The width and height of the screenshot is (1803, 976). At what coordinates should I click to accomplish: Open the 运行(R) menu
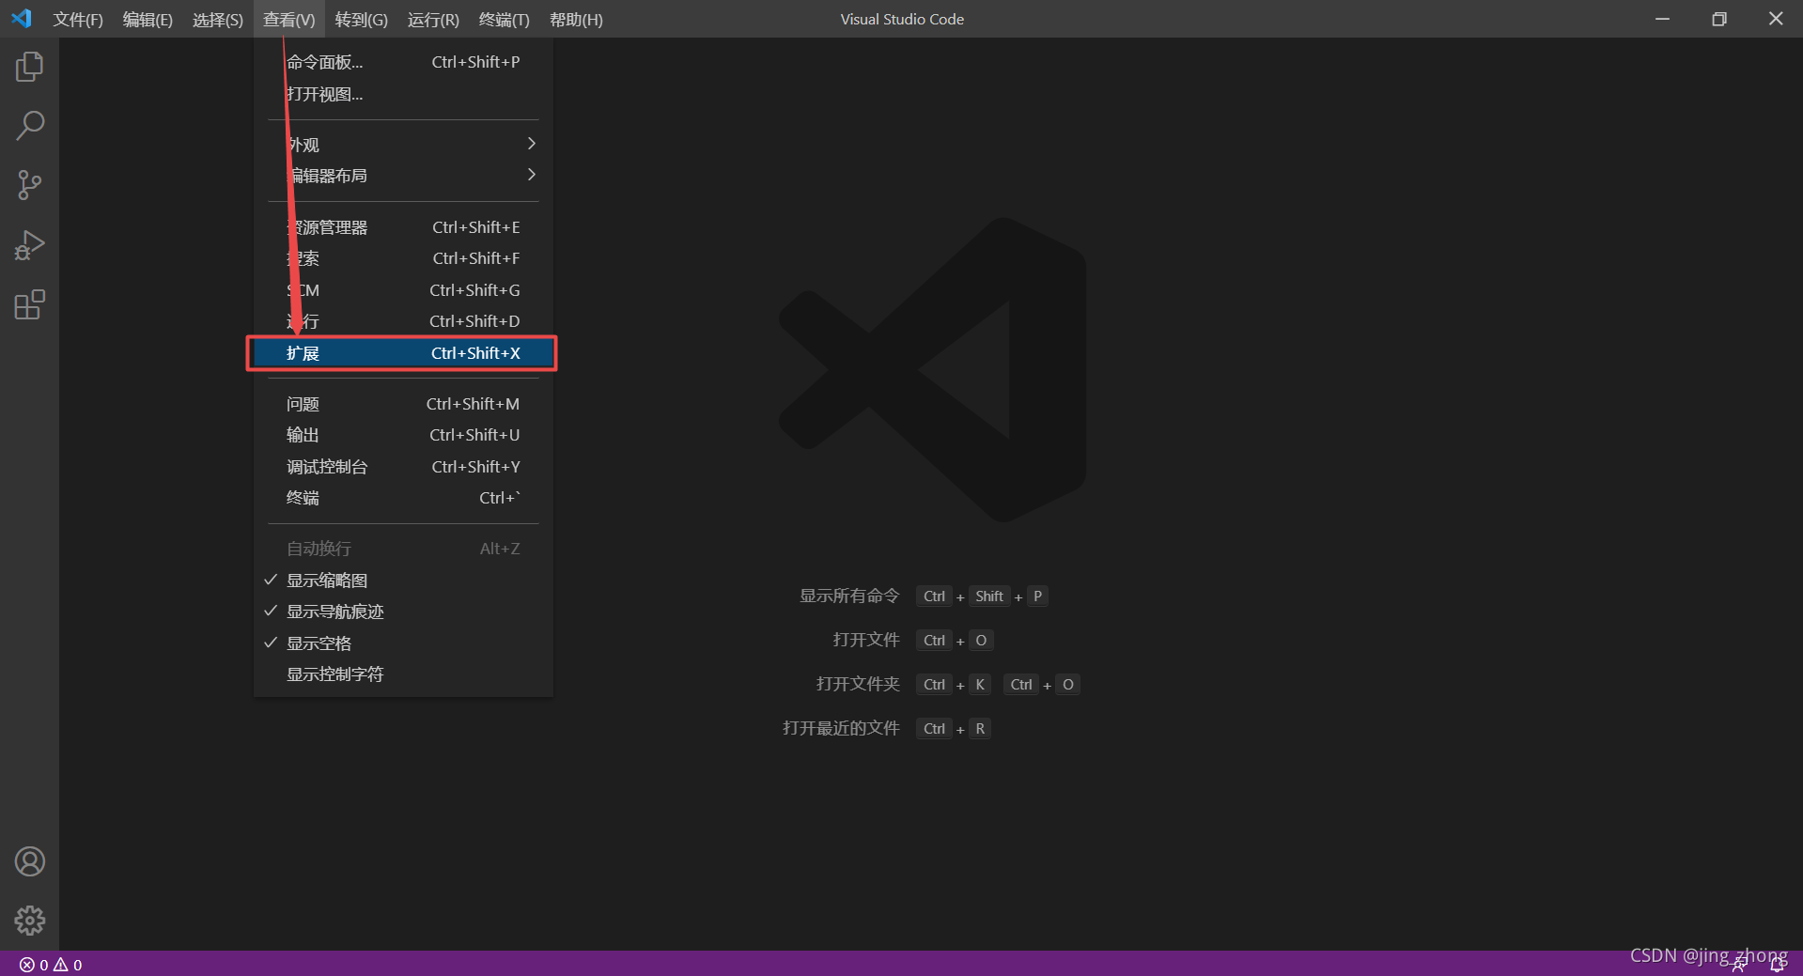coord(433,19)
